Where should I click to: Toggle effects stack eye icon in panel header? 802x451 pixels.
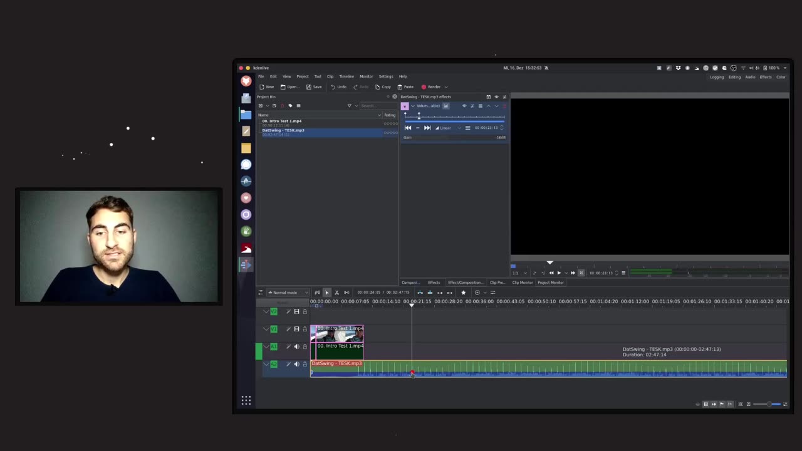(496, 96)
